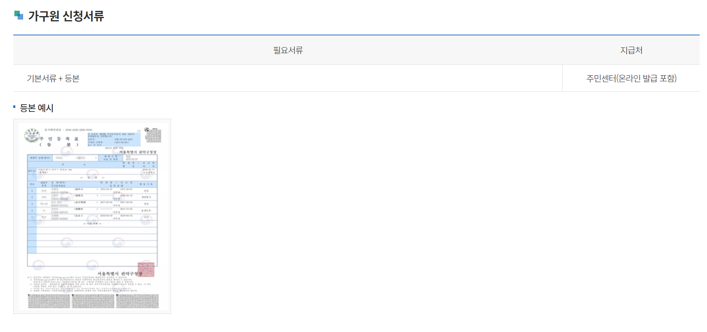Screen dimensions: 707x332
Task: Select the 필요서류 column header
Action: pyautogui.click(x=287, y=50)
